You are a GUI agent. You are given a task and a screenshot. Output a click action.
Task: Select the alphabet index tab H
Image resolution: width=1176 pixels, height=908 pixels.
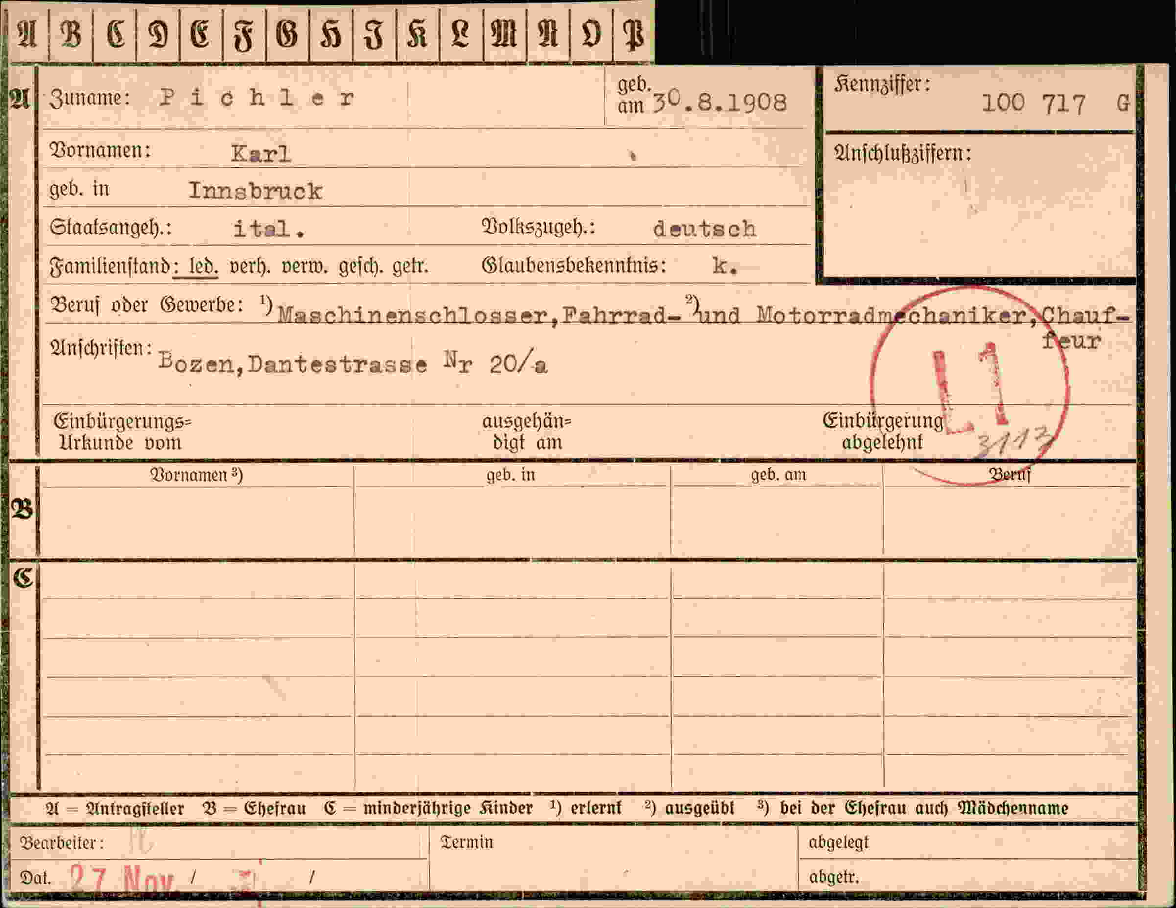pyautogui.click(x=331, y=34)
